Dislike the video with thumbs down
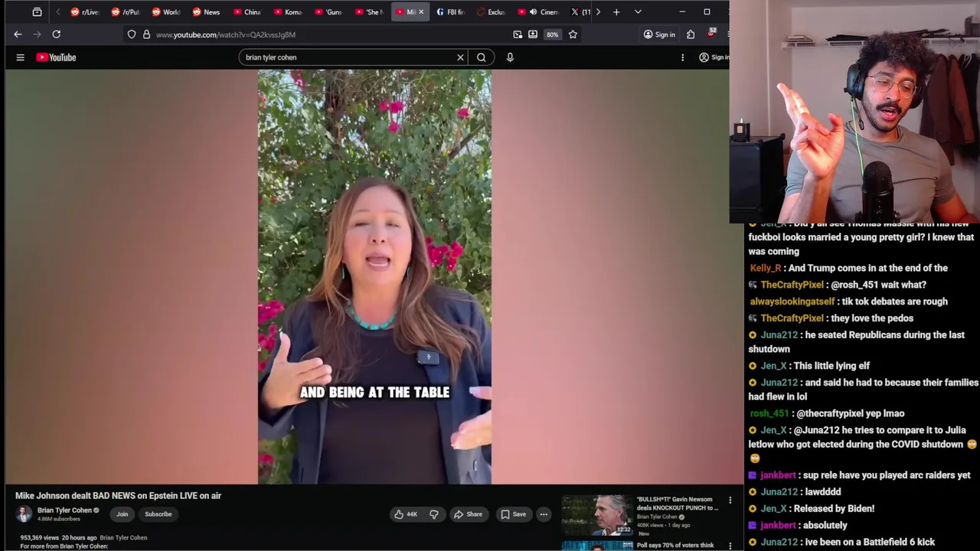The width and height of the screenshot is (980, 551). pyautogui.click(x=434, y=514)
